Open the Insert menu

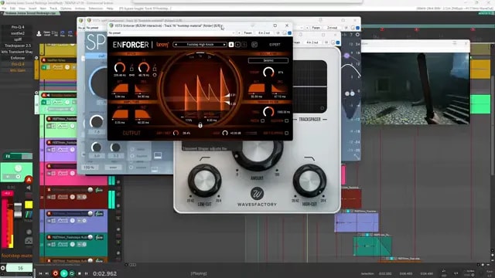[32, 8]
